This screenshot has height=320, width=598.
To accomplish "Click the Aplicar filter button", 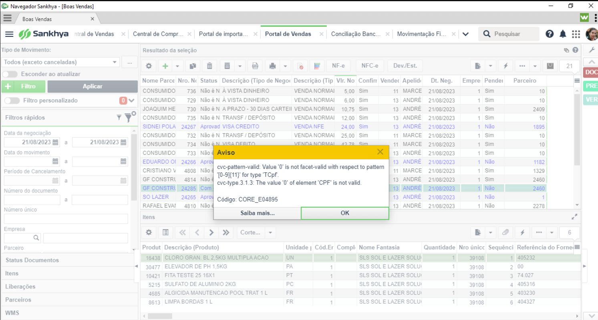I will point(93,86).
